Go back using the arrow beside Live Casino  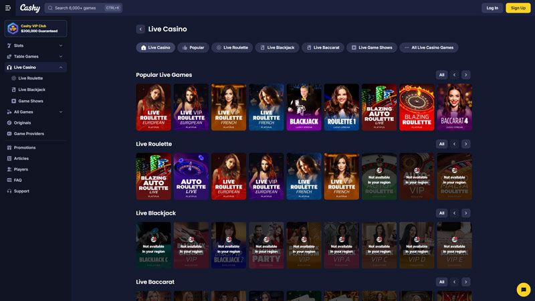click(x=140, y=29)
